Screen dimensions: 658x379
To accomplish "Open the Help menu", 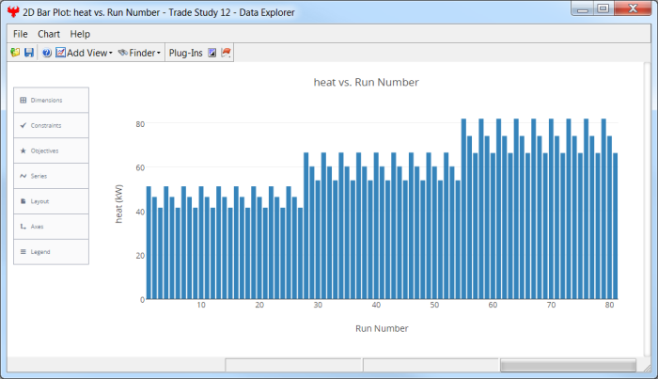I will [80, 34].
